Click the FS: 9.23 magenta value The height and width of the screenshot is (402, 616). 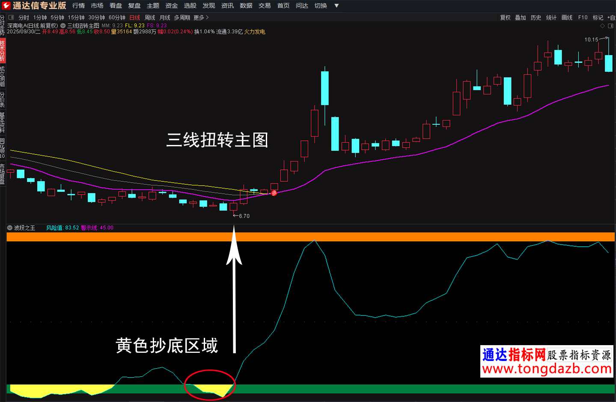coord(157,26)
